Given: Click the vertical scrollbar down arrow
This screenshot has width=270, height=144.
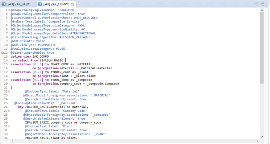Looking at the screenshot, I should pos(262,137).
